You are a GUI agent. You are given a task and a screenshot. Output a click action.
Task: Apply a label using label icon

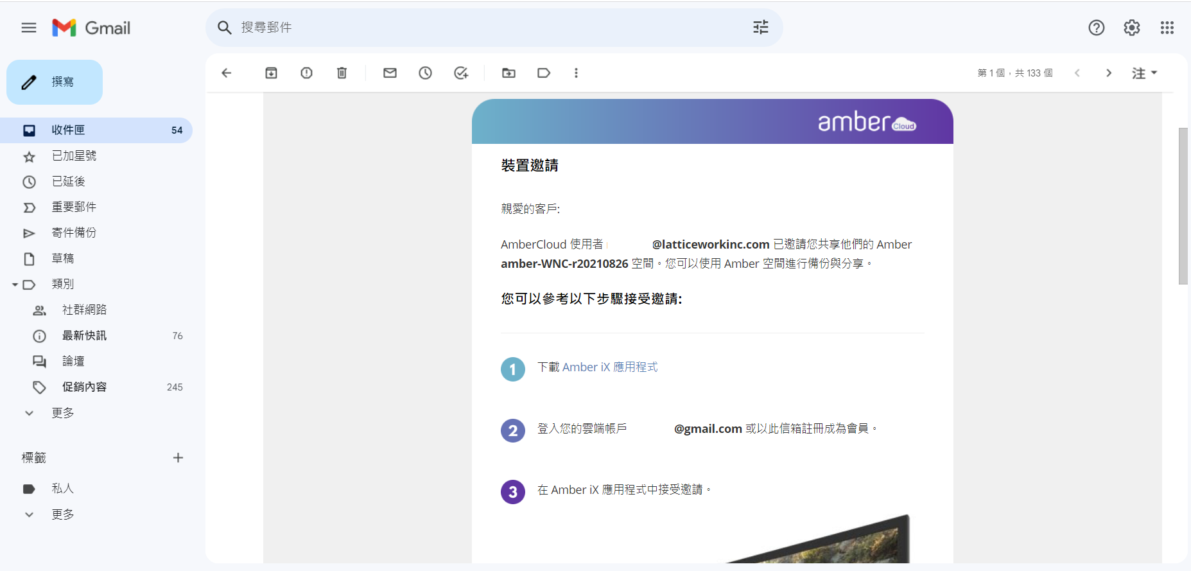click(x=544, y=73)
